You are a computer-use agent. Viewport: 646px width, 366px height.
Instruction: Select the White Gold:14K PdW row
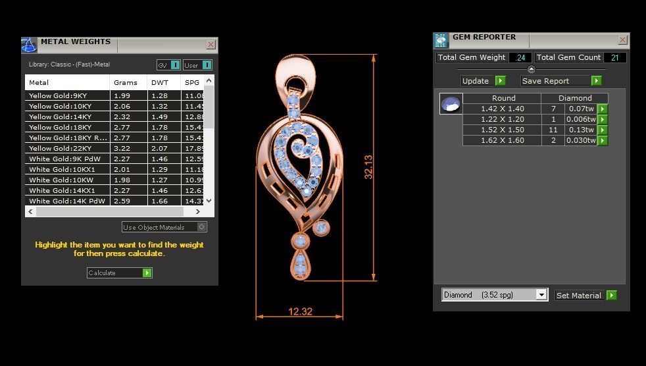[x=114, y=201]
